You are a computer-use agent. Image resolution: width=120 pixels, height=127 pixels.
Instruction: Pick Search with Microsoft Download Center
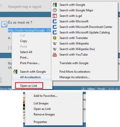point(86,27)
